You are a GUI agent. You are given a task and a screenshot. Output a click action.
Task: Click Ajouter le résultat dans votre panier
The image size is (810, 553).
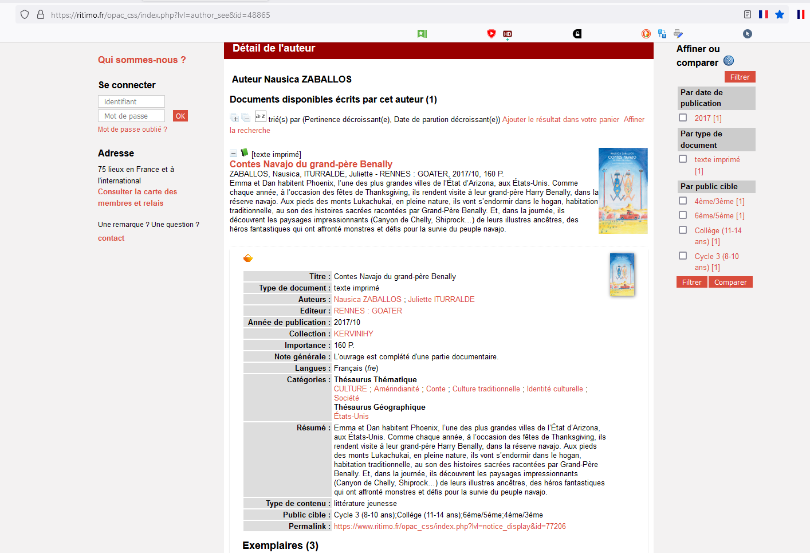[x=561, y=120]
